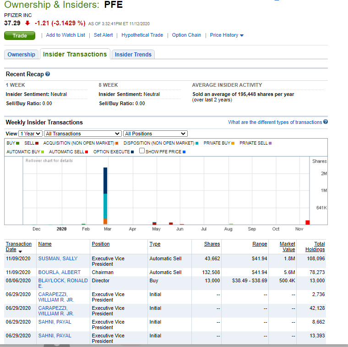The image size is (348, 347).
Task: Click the green Trade button
Action: (x=20, y=36)
